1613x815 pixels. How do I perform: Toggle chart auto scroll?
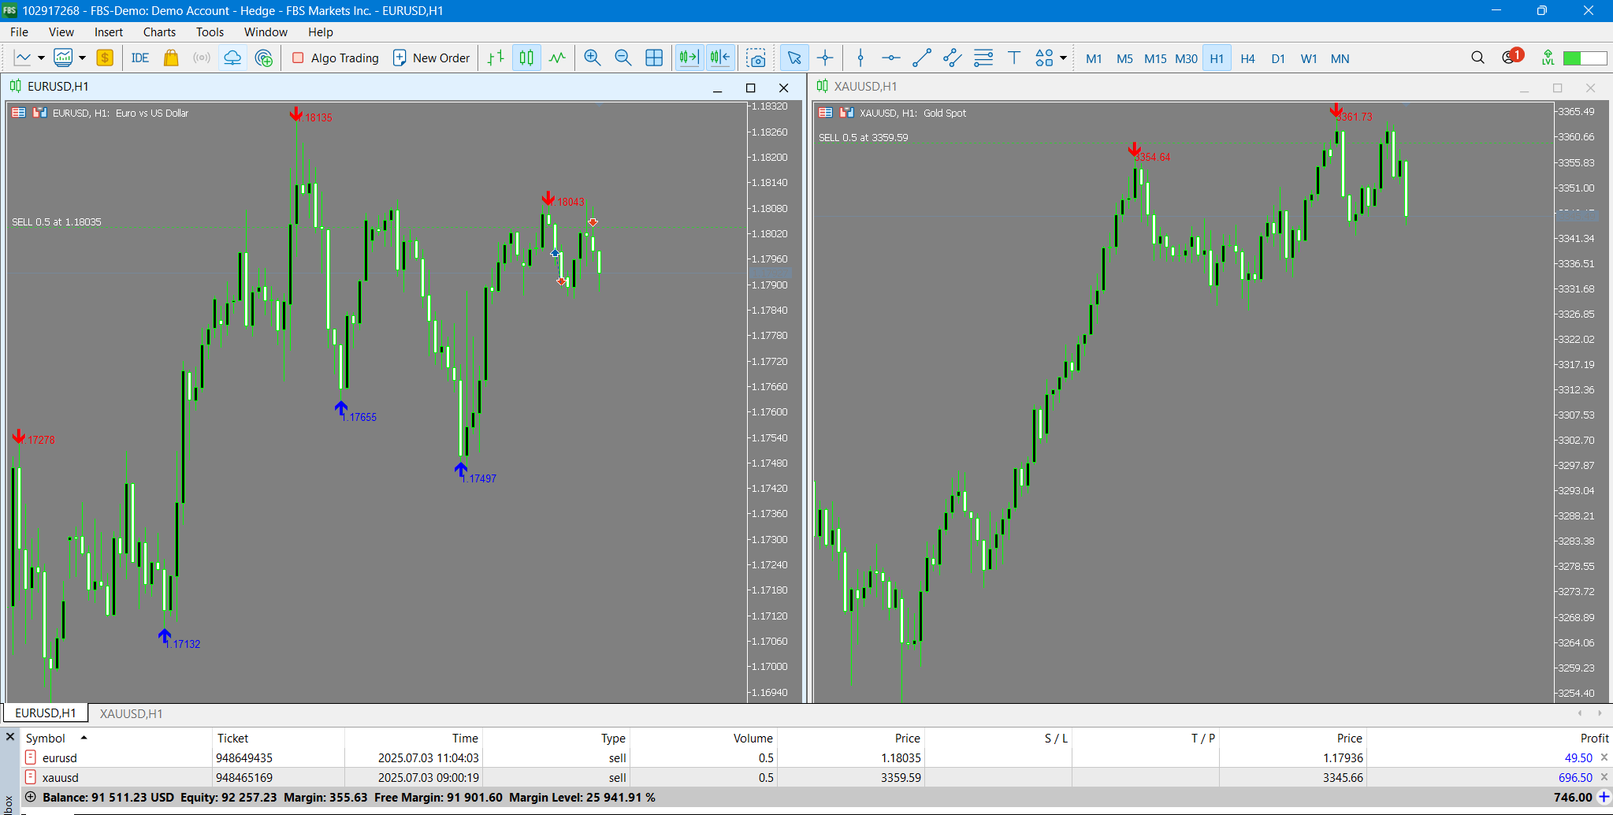pyautogui.click(x=689, y=58)
